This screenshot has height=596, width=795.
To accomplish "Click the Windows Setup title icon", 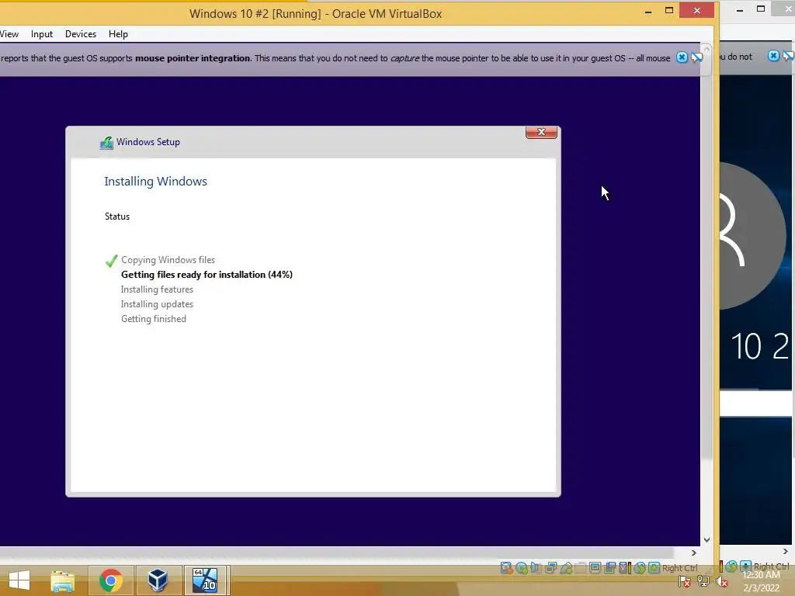I will [x=106, y=143].
